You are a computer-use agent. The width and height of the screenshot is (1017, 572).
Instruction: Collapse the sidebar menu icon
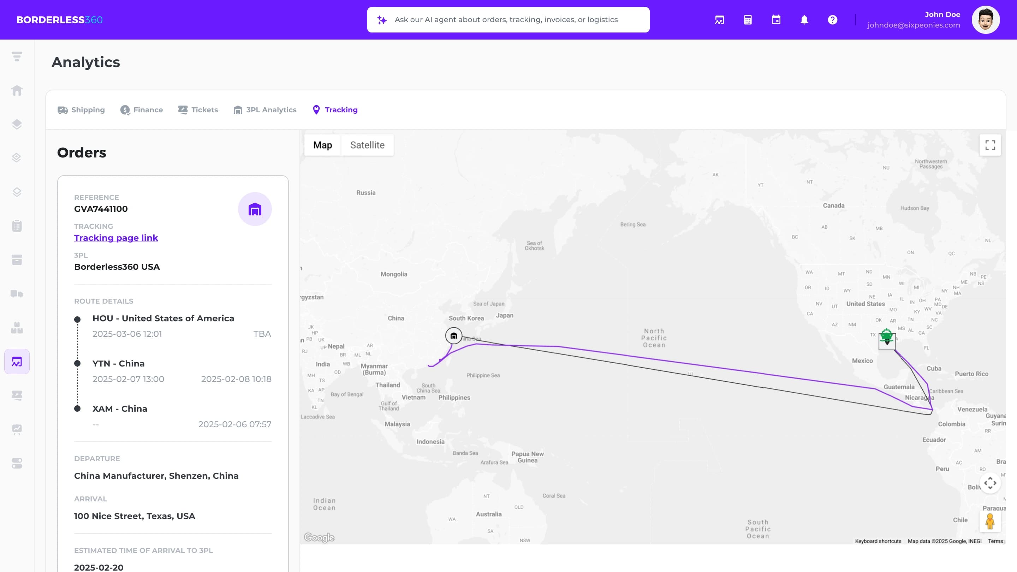pyautogui.click(x=17, y=56)
